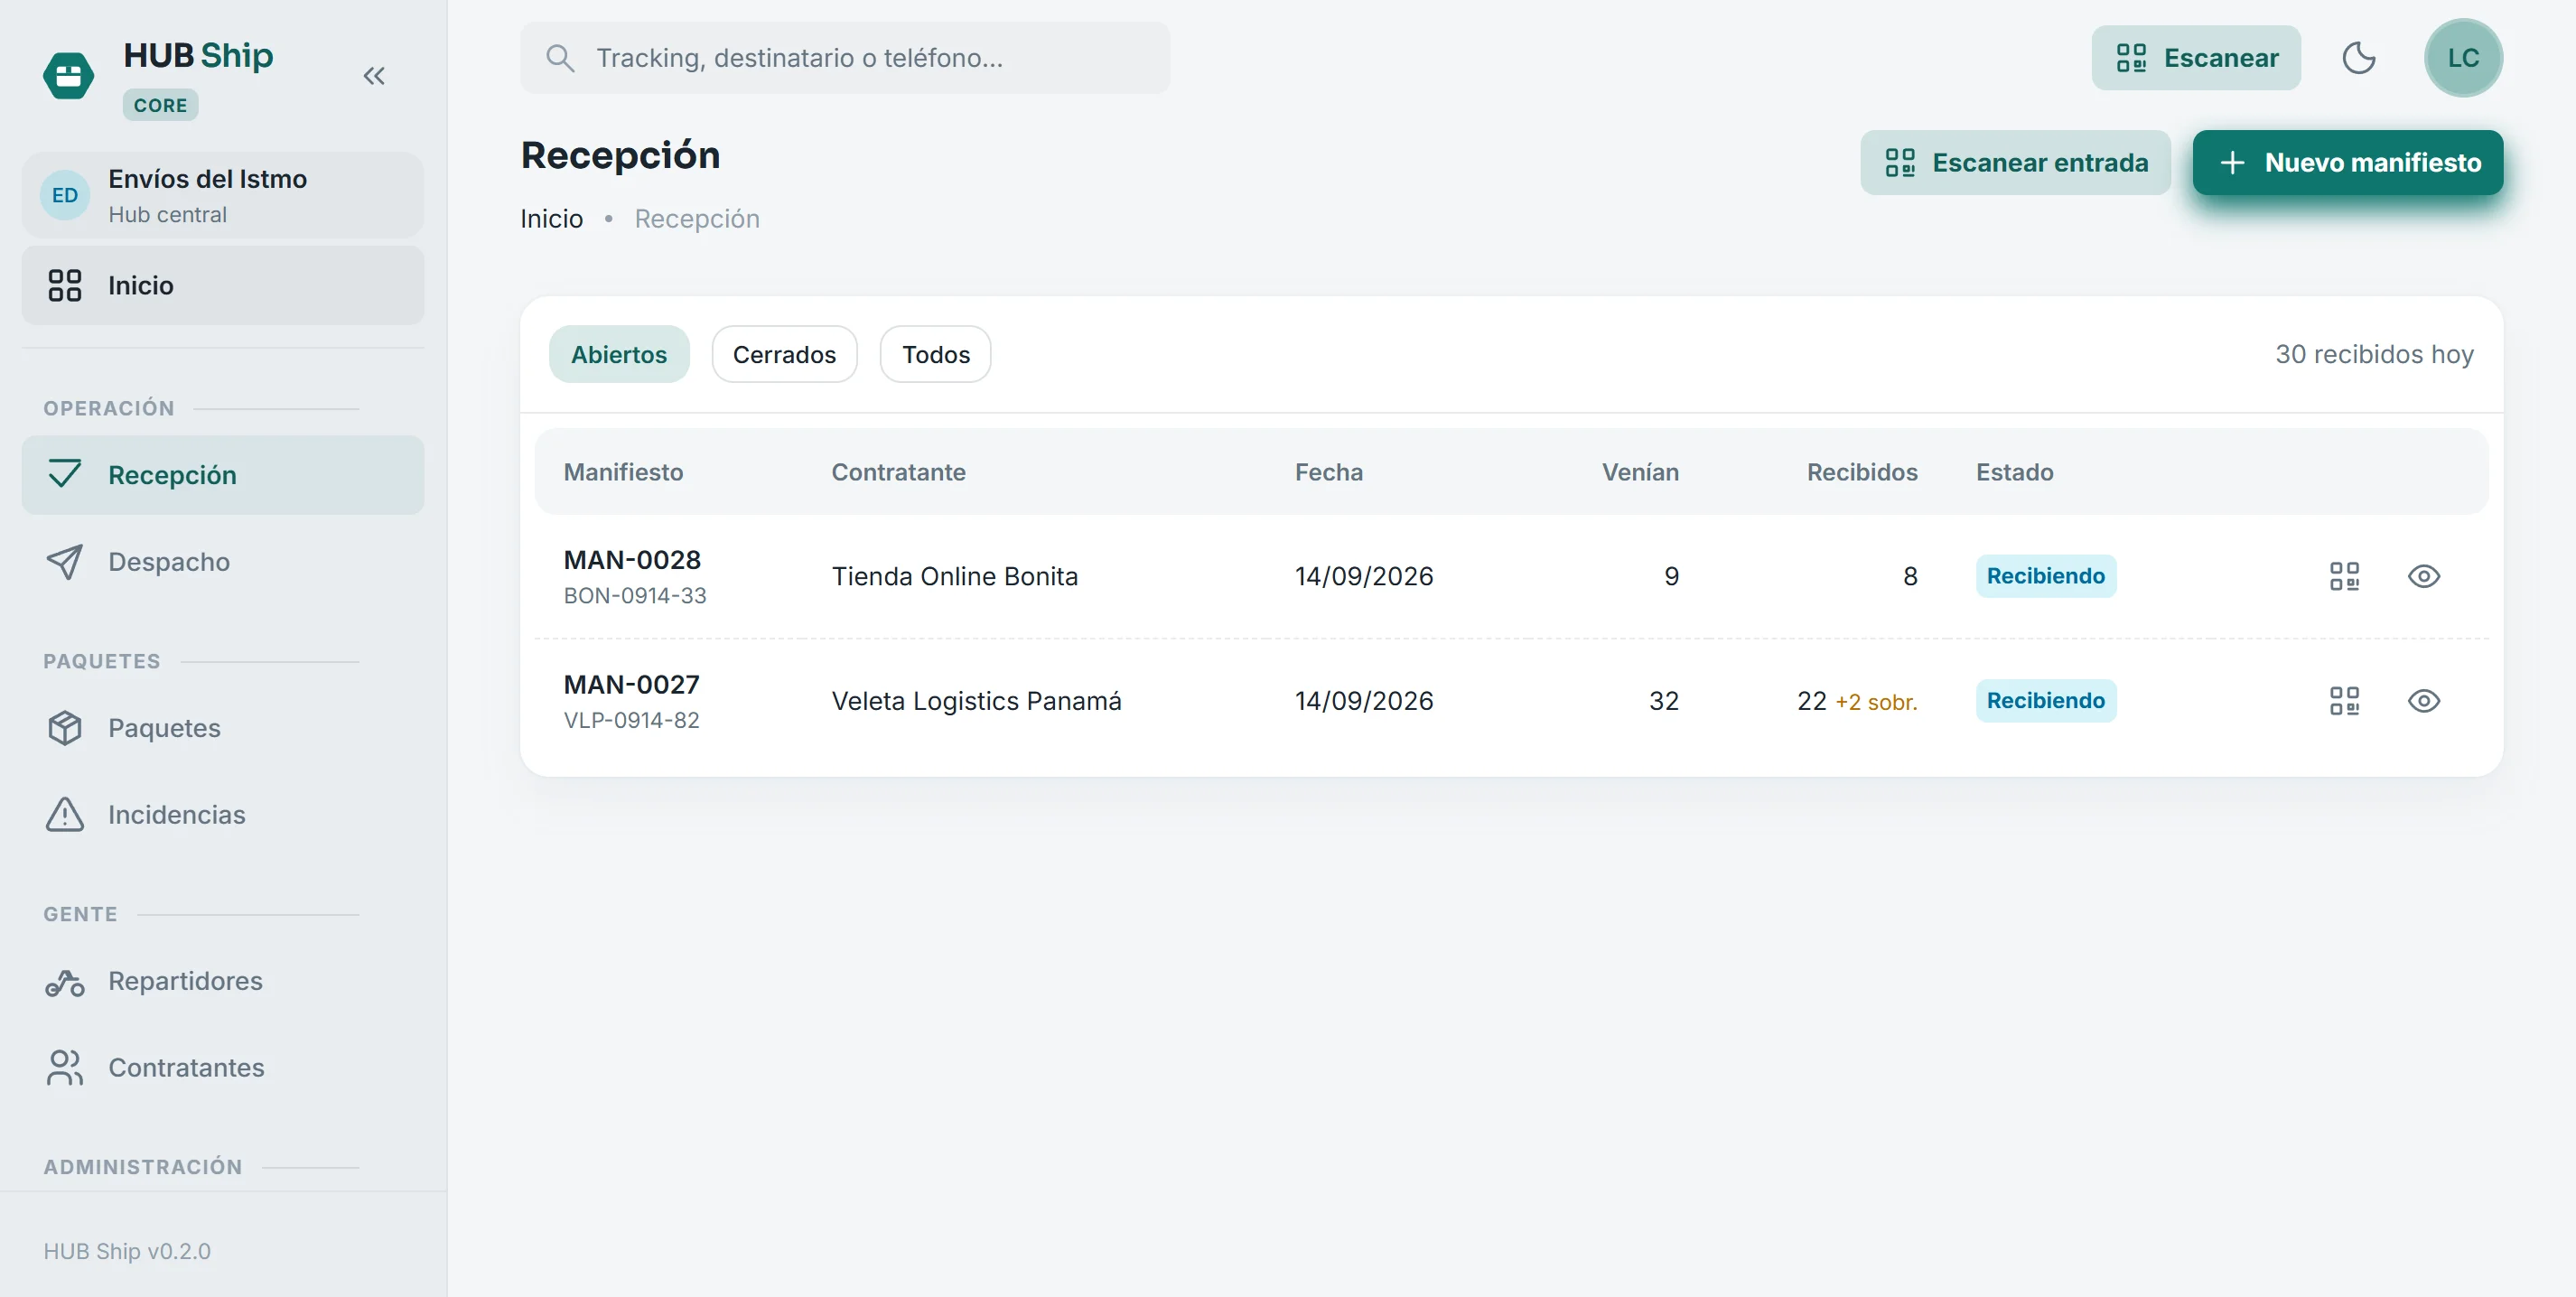The image size is (2576, 1297).
Task: Open Repartidores in the sidebar
Action: 223,981
